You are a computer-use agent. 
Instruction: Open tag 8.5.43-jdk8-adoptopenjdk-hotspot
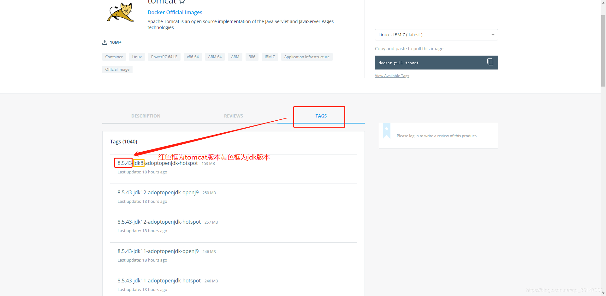pos(157,163)
